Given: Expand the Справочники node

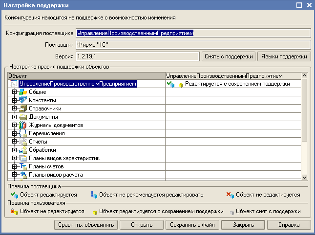Looking at the screenshot, I should pos(14,108).
